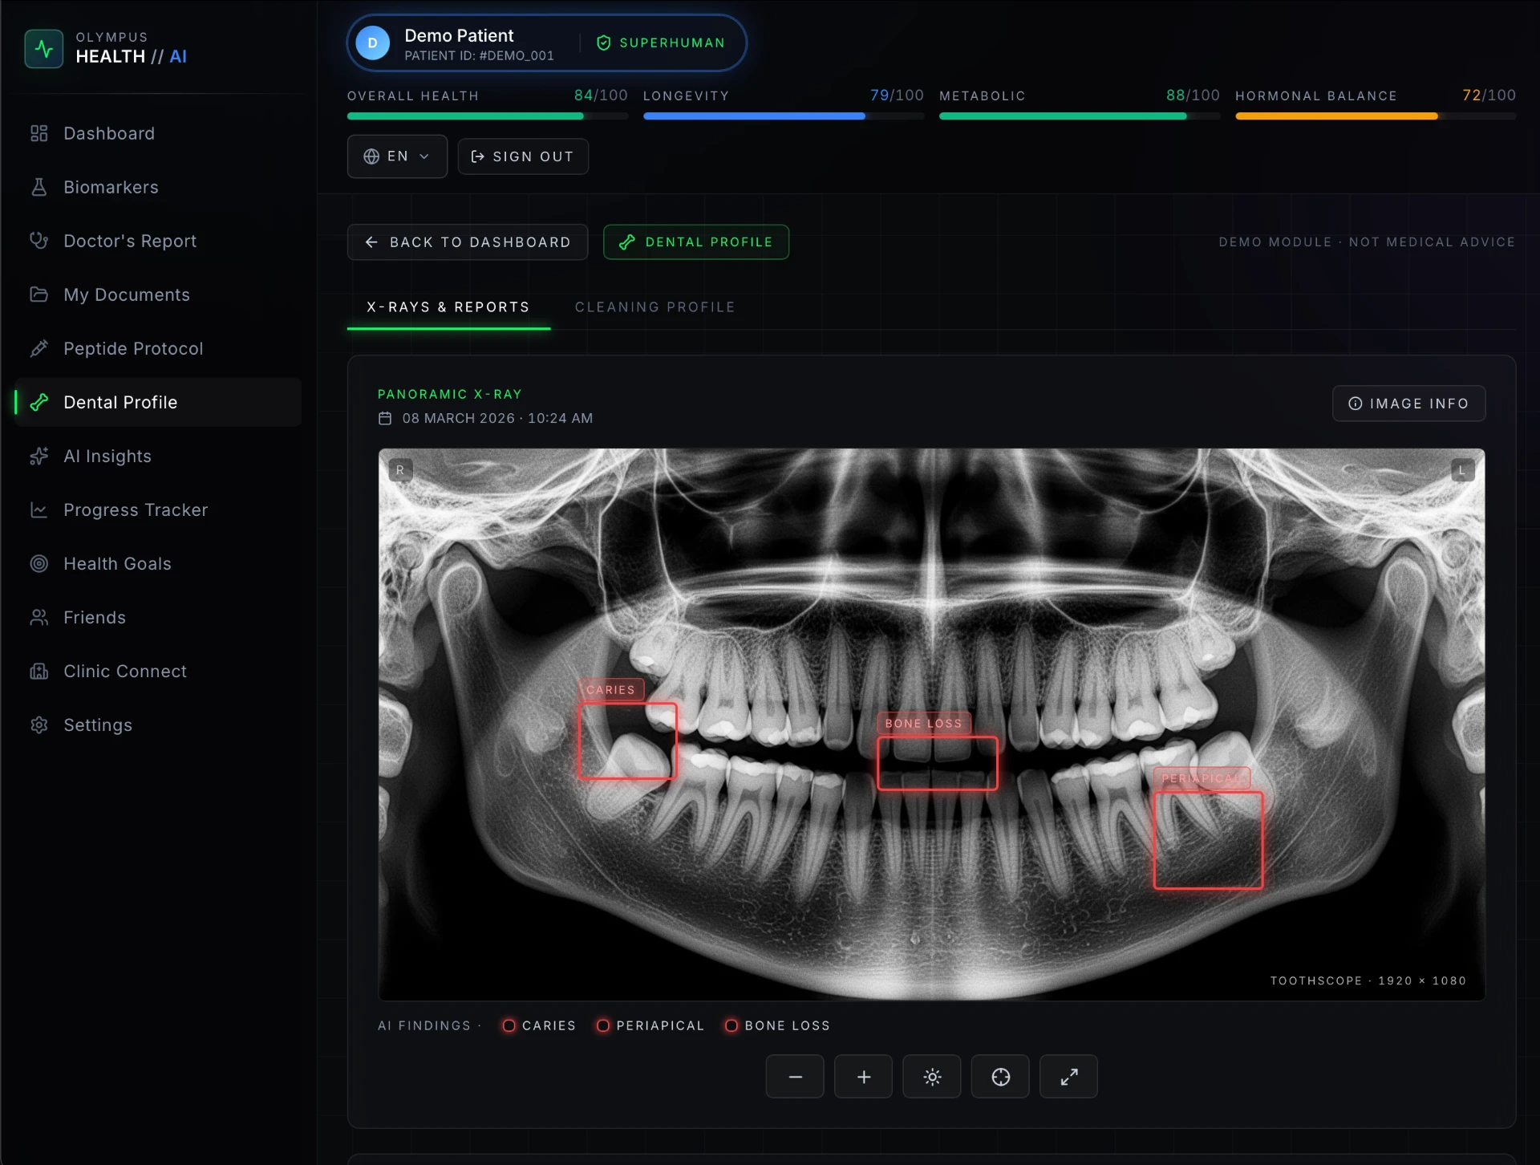The height and width of the screenshot is (1165, 1540).
Task: Open AI Insights in the sidebar
Action: [x=158, y=456]
